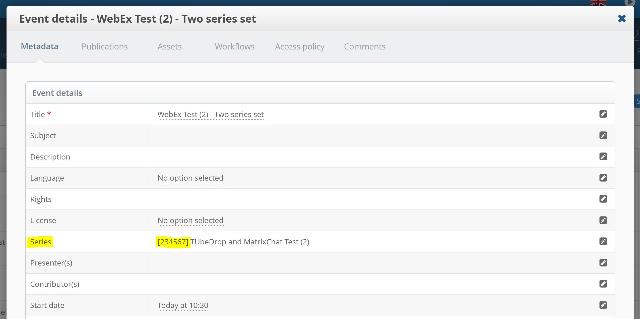
Task: Edit the Rights field pencil icon
Action: (603, 199)
